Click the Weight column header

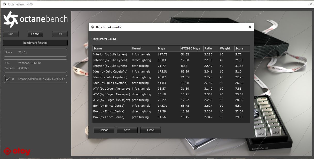227,48
